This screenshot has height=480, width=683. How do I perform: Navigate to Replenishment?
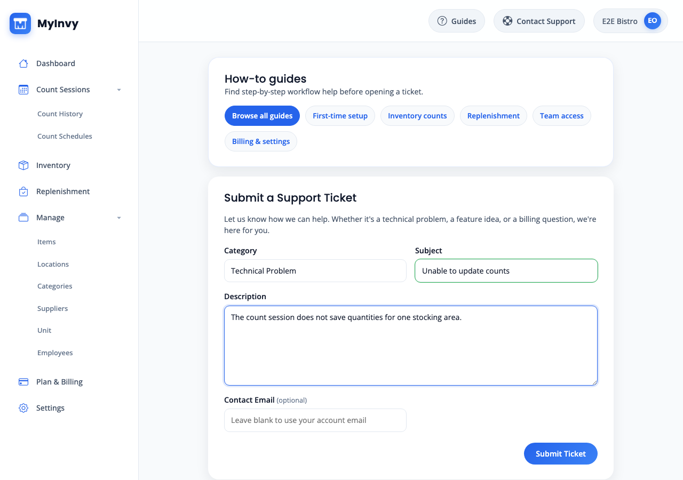pos(69,191)
